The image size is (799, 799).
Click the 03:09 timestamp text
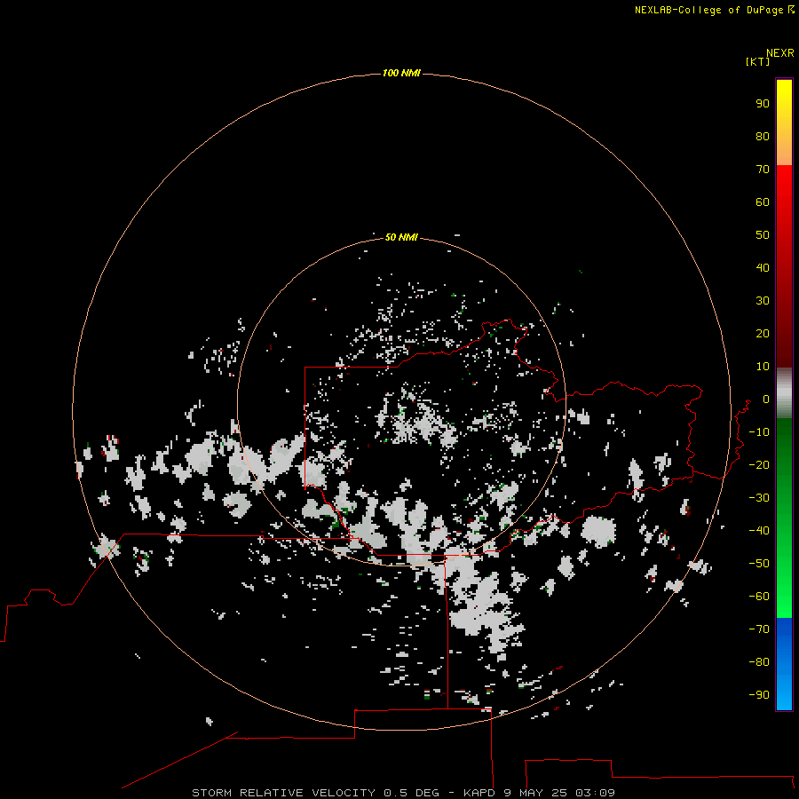click(595, 793)
